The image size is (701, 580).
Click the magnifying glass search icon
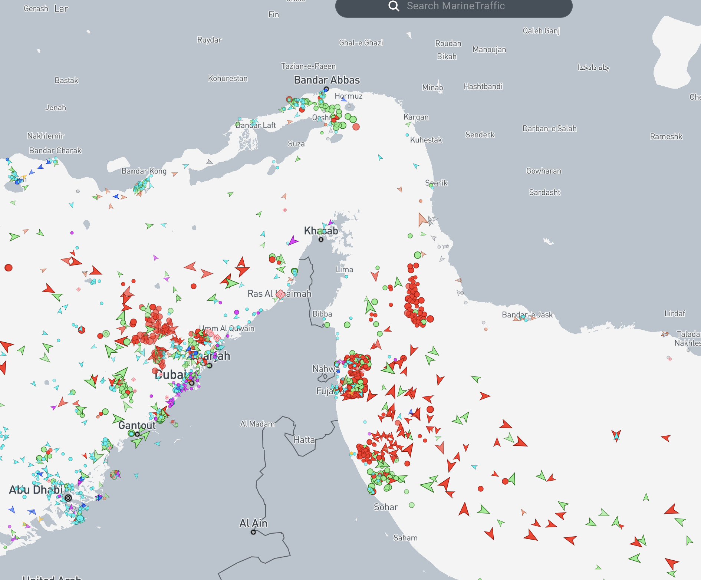tap(394, 6)
